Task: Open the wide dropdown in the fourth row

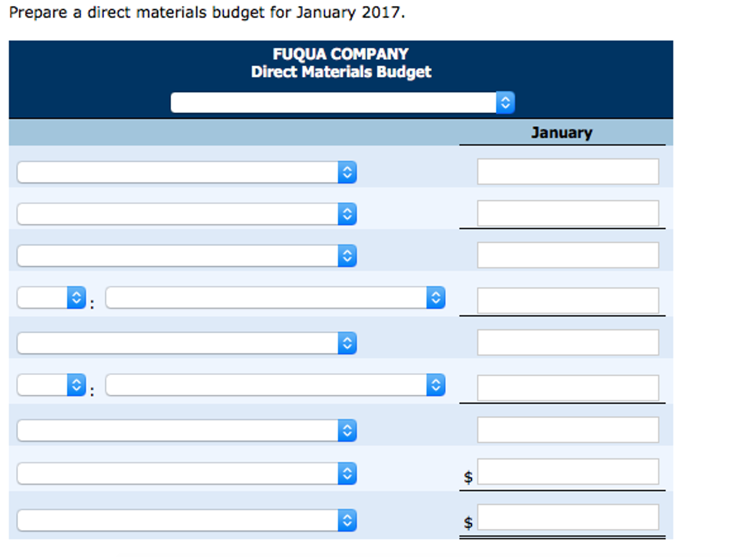Action: pyautogui.click(x=275, y=297)
